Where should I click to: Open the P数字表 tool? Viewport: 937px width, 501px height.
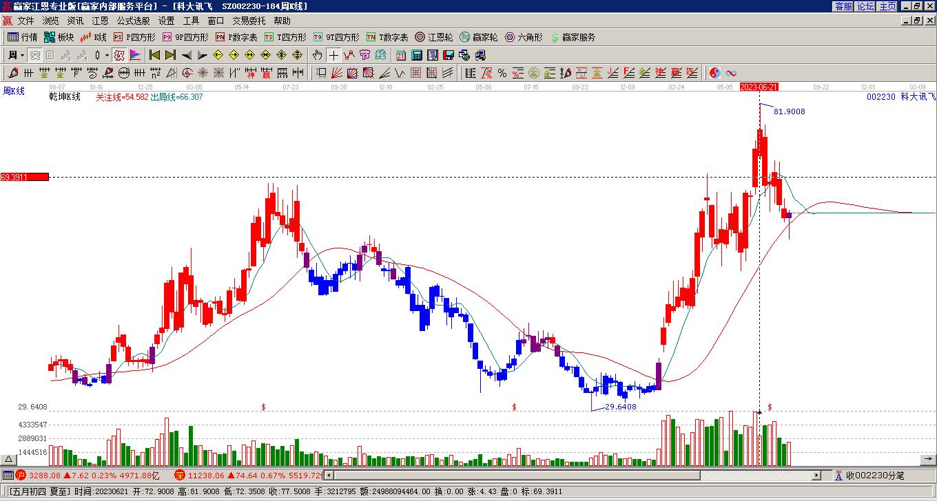pyautogui.click(x=236, y=37)
